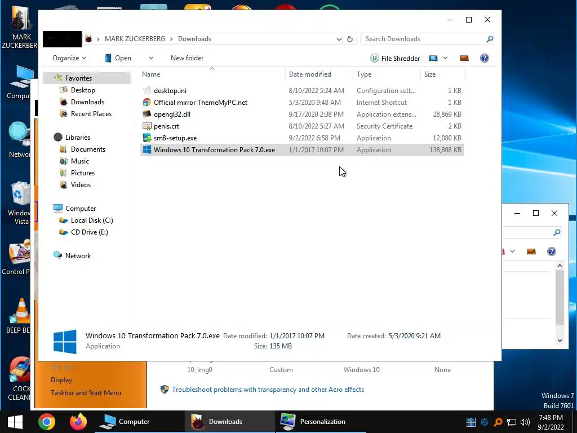Expand the Open button dropdown arrow
This screenshot has height=433, width=577.
click(151, 58)
